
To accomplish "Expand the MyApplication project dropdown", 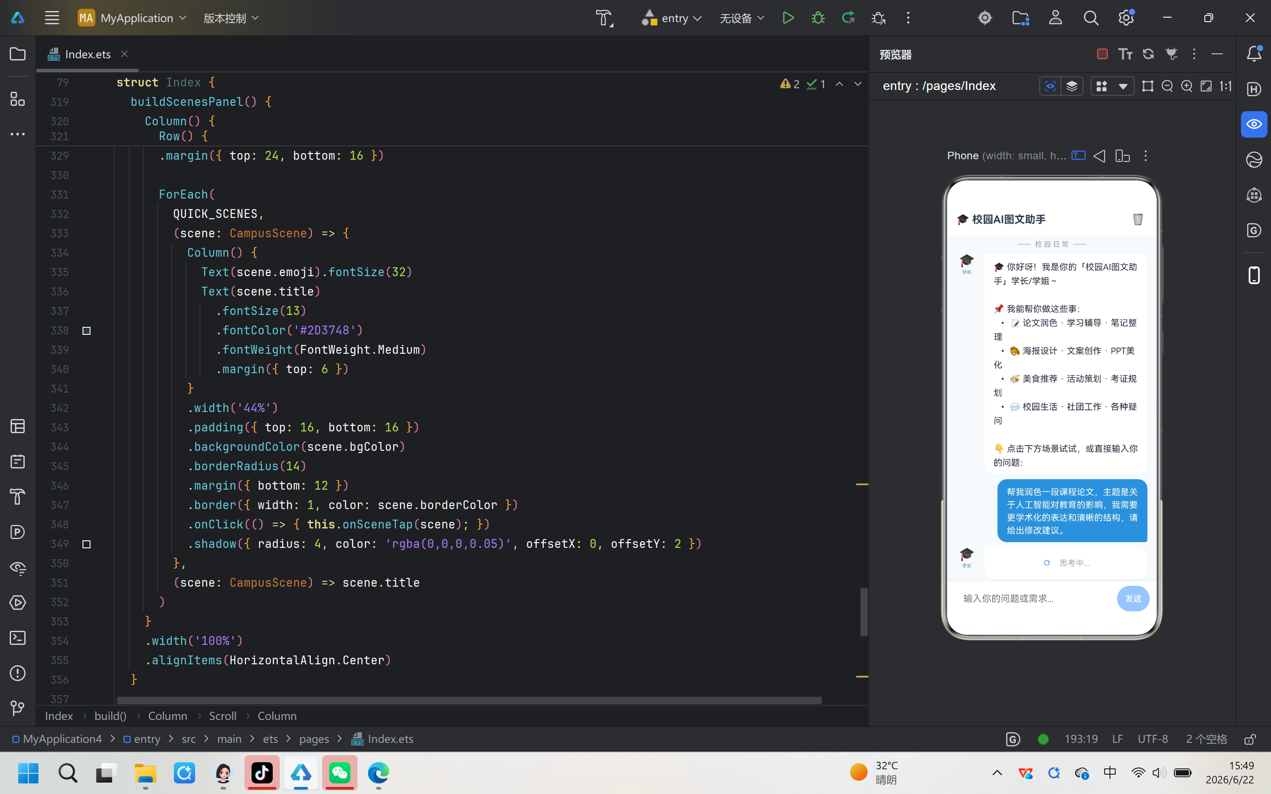I will [x=132, y=18].
